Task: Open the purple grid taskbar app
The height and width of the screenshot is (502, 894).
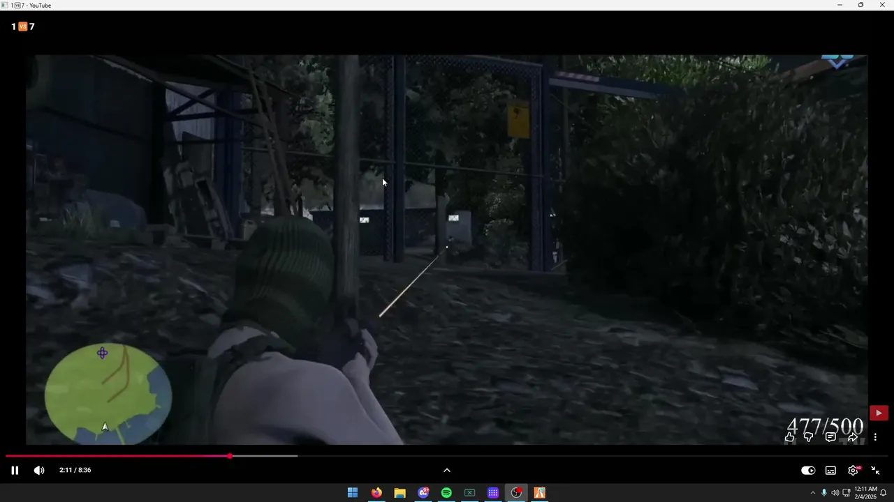Action: [x=493, y=493]
